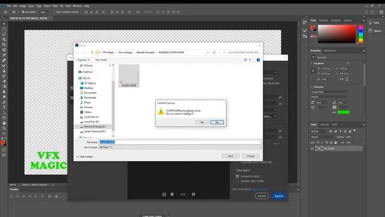Select the Crop tool
This screenshot has height=217, width=385.
click(4, 45)
